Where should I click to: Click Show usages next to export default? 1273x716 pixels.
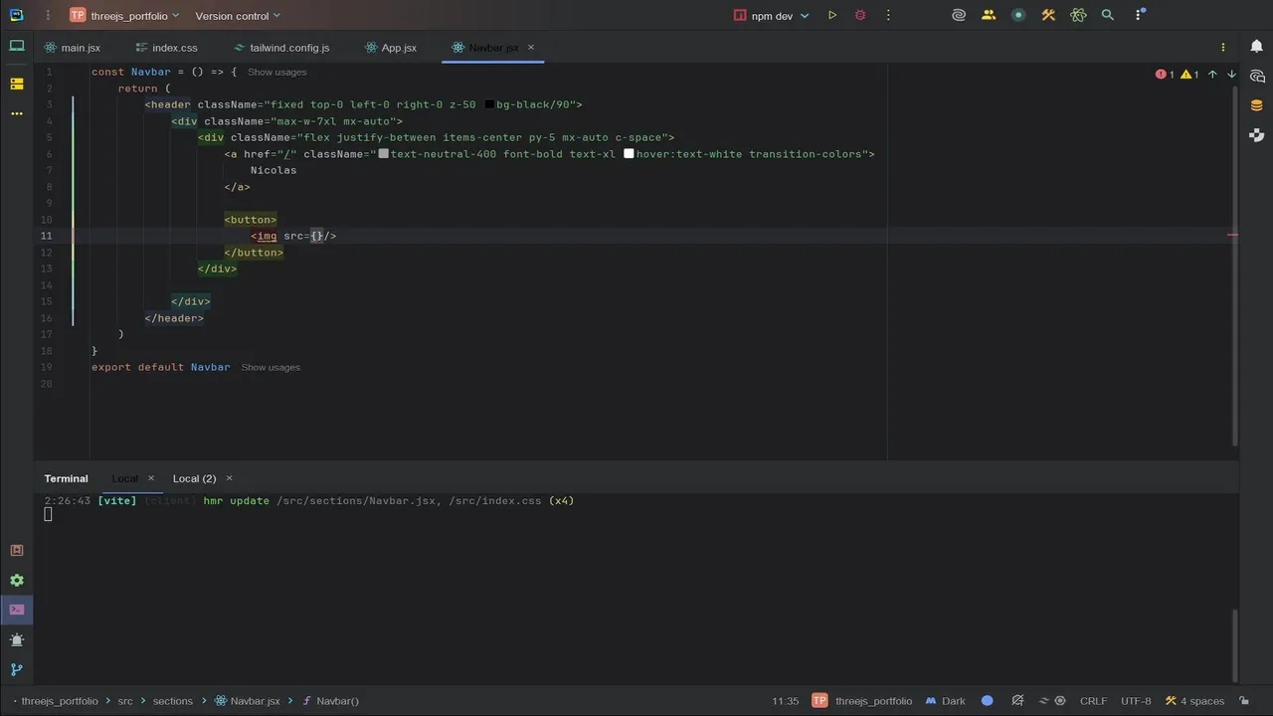[271, 367]
